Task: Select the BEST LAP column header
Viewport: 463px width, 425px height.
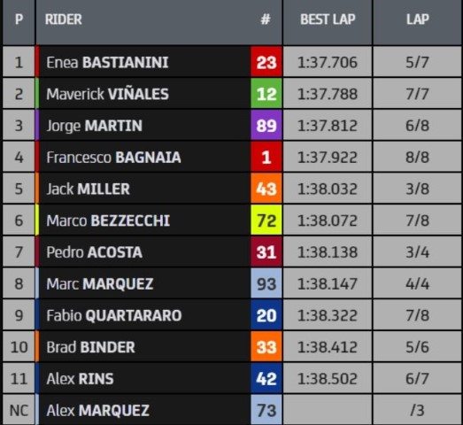Action: 328,19
